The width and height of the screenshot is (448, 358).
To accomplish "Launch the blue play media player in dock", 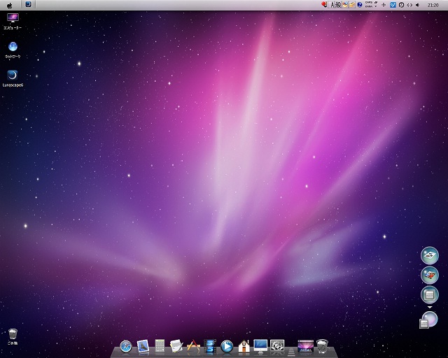I will pyautogui.click(x=227, y=347).
